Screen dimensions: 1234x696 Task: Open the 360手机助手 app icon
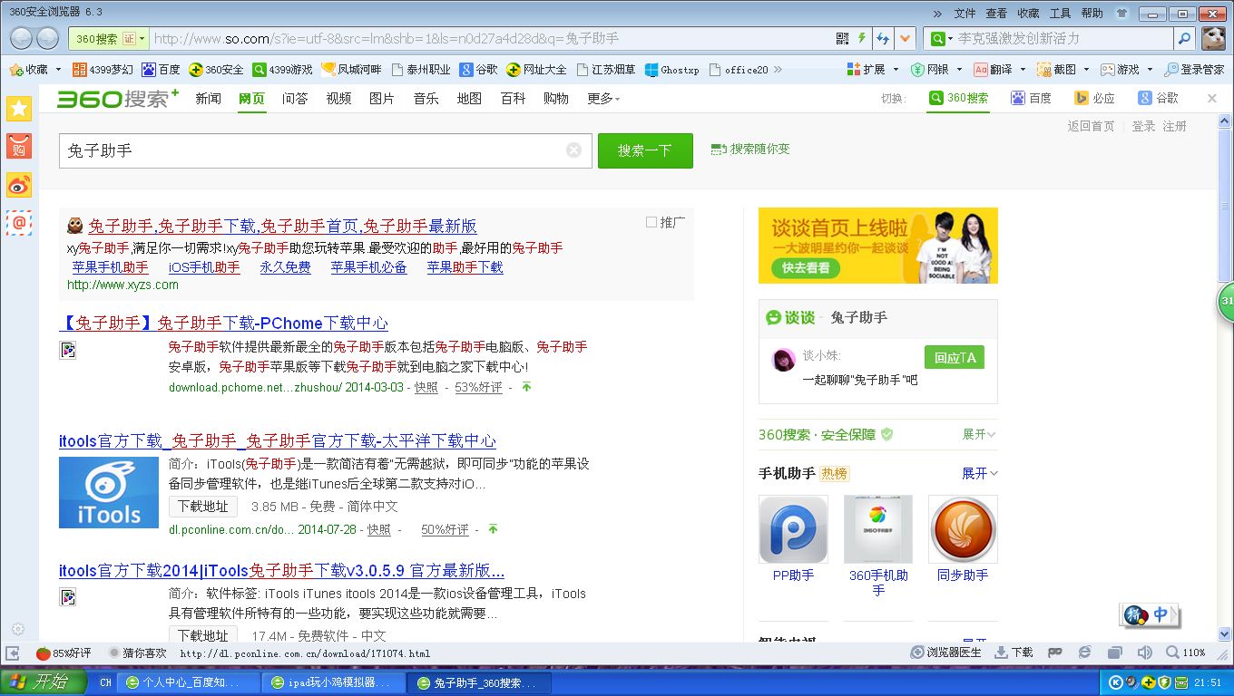click(x=877, y=529)
